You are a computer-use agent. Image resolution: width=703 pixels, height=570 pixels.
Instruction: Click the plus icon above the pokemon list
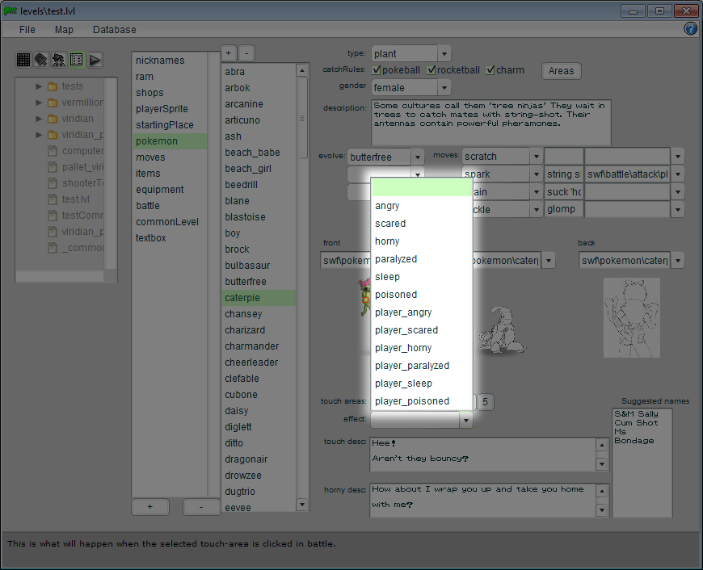(x=229, y=53)
